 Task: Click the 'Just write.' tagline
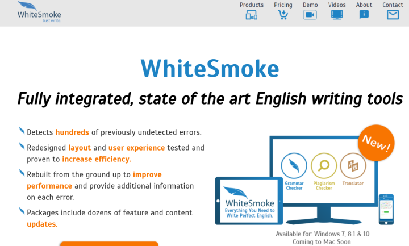click(52, 20)
